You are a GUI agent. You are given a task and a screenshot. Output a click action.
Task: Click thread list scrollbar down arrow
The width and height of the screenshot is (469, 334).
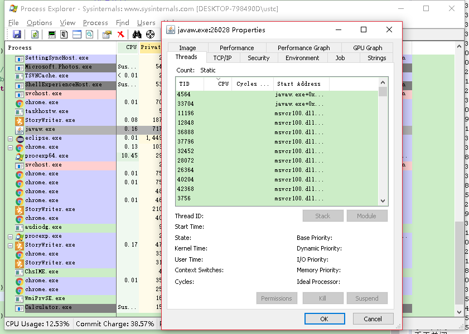click(383, 201)
